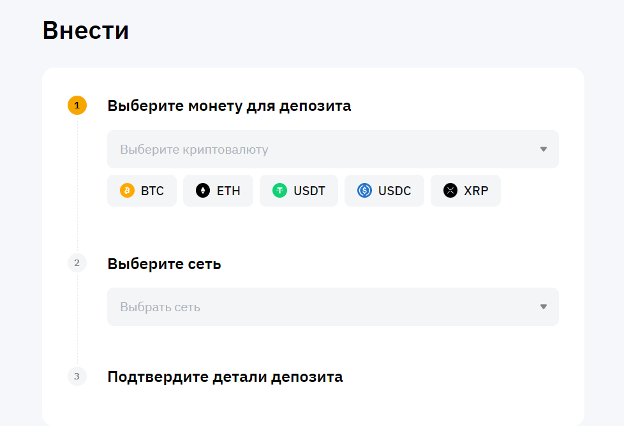This screenshot has height=426, width=624.
Task: Click the green Tether logo icon
Action: tap(279, 191)
